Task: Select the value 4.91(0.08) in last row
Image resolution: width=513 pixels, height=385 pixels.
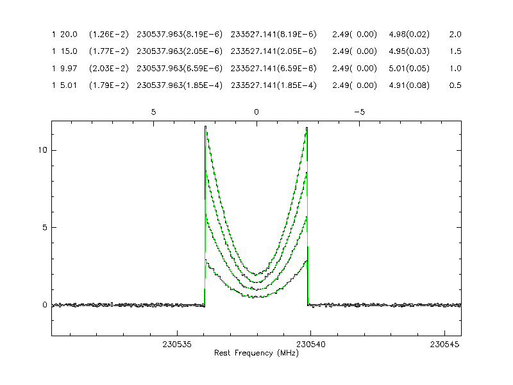Action: [409, 85]
